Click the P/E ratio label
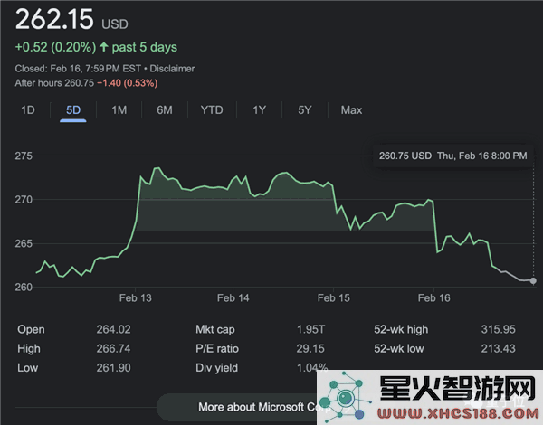 click(x=217, y=348)
